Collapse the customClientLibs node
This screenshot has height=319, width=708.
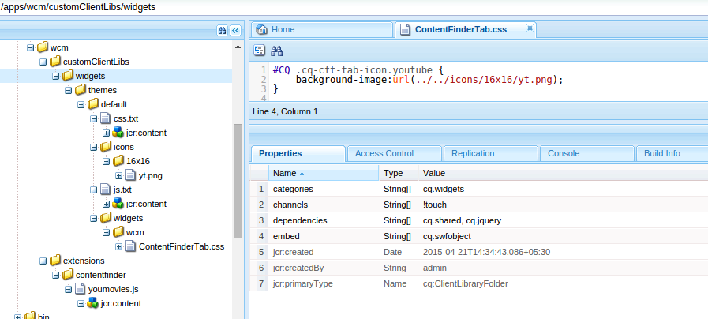pos(43,62)
